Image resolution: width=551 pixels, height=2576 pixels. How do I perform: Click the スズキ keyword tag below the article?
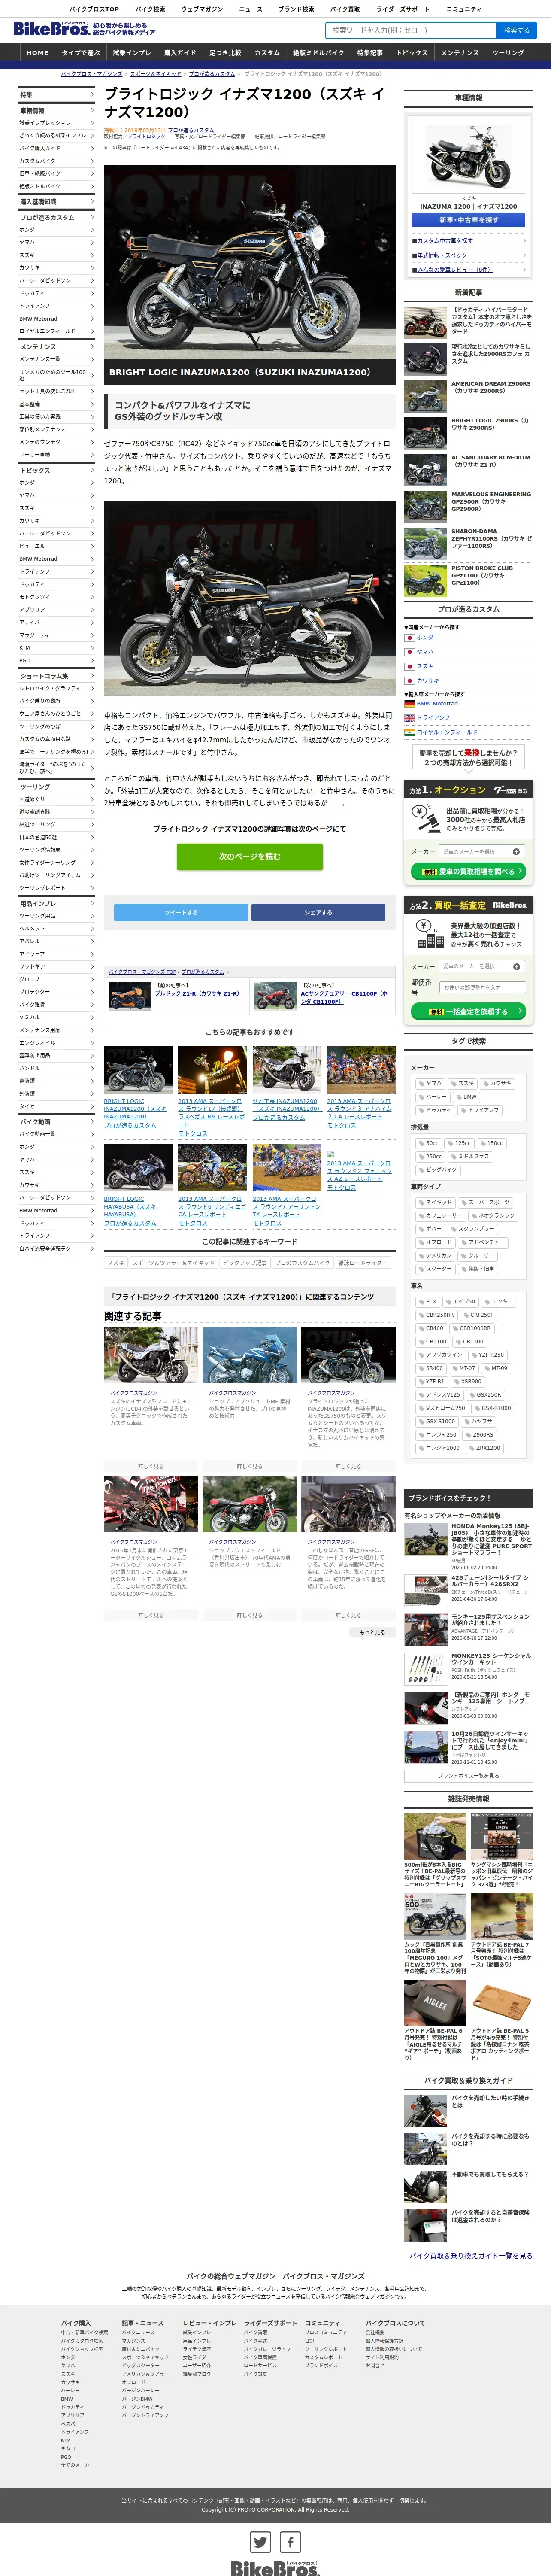(x=116, y=1263)
